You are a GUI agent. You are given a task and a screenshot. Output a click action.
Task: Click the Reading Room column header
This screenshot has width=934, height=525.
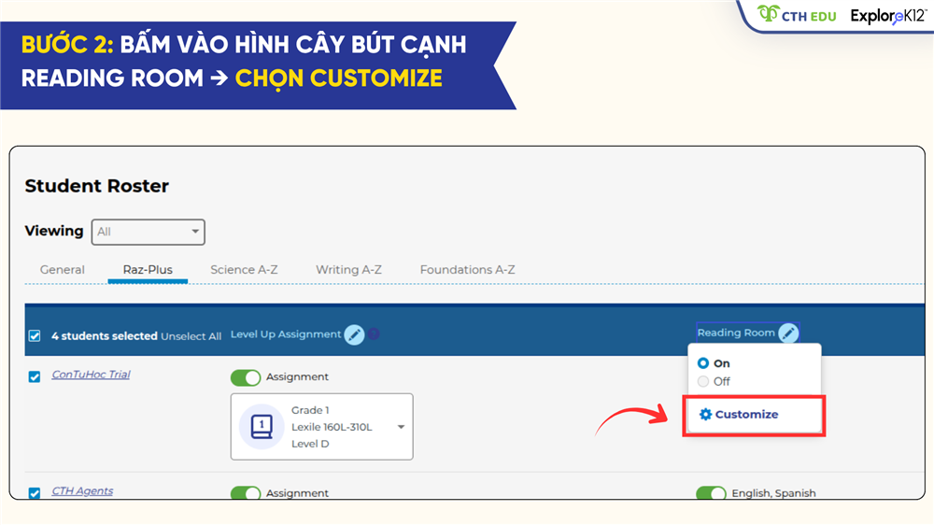click(736, 333)
